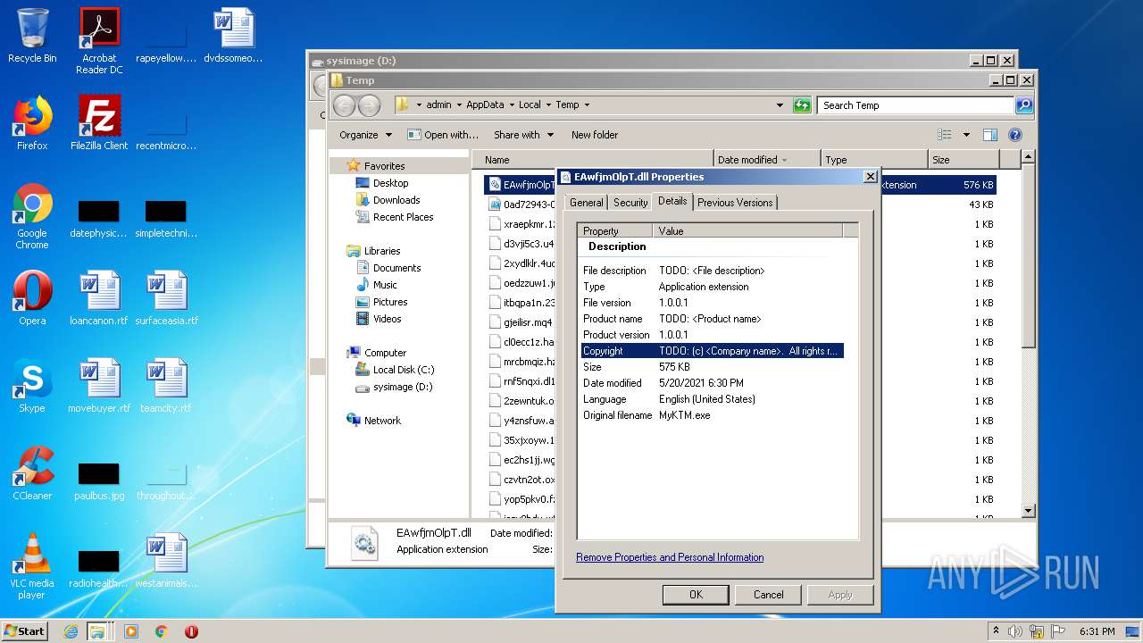Open the File Explorer taskbar button
The width and height of the screenshot is (1143, 643).
click(x=97, y=631)
